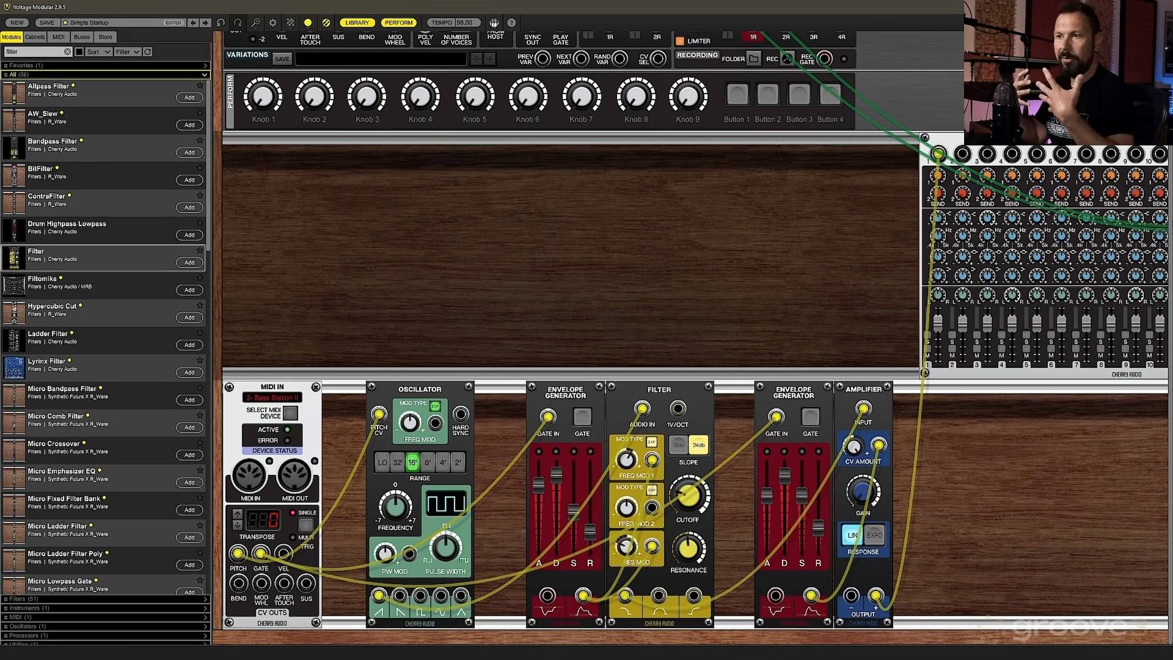The width and height of the screenshot is (1173, 660).
Task: Click the refresh icon next to Filter dropdown
Action: click(148, 52)
